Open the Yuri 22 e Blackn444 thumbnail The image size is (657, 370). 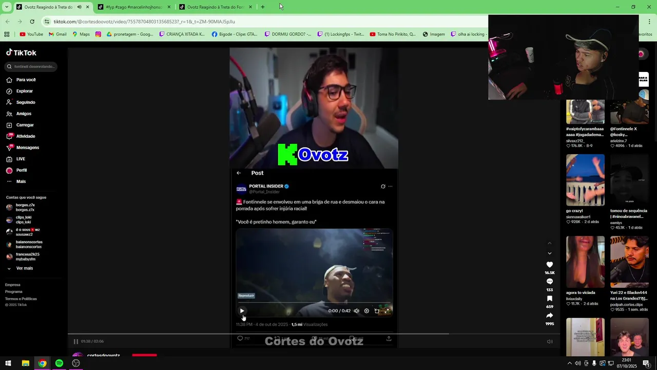pyautogui.click(x=629, y=262)
